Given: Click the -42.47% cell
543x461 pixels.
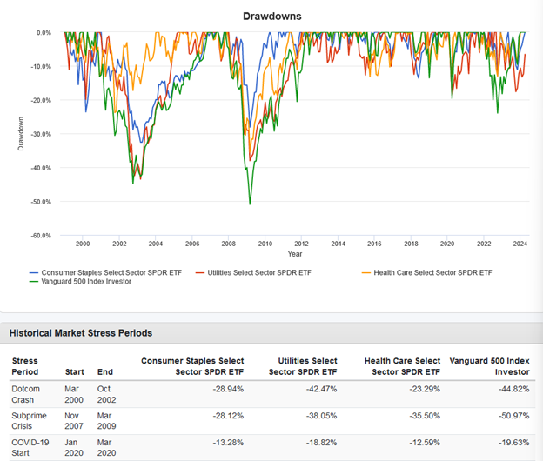Looking at the screenshot, I should (321, 389).
